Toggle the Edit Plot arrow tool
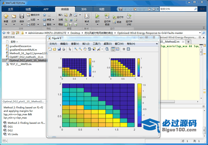 pyautogui.click(x=70, y=49)
